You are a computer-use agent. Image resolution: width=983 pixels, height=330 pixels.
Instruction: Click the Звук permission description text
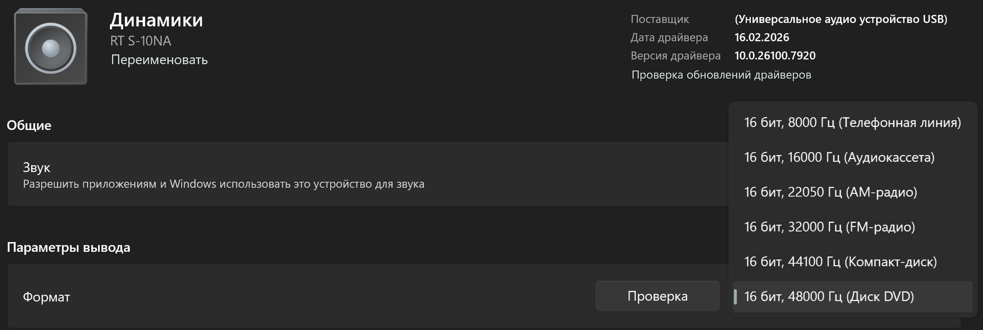[223, 184]
